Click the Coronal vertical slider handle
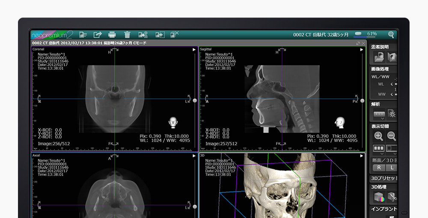Image resolution: width=428 pixels, height=218 pixels. click(195, 100)
